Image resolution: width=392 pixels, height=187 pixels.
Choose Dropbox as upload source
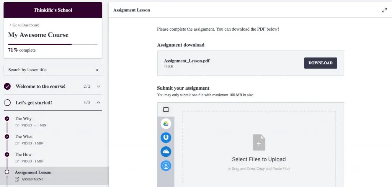[166, 138]
